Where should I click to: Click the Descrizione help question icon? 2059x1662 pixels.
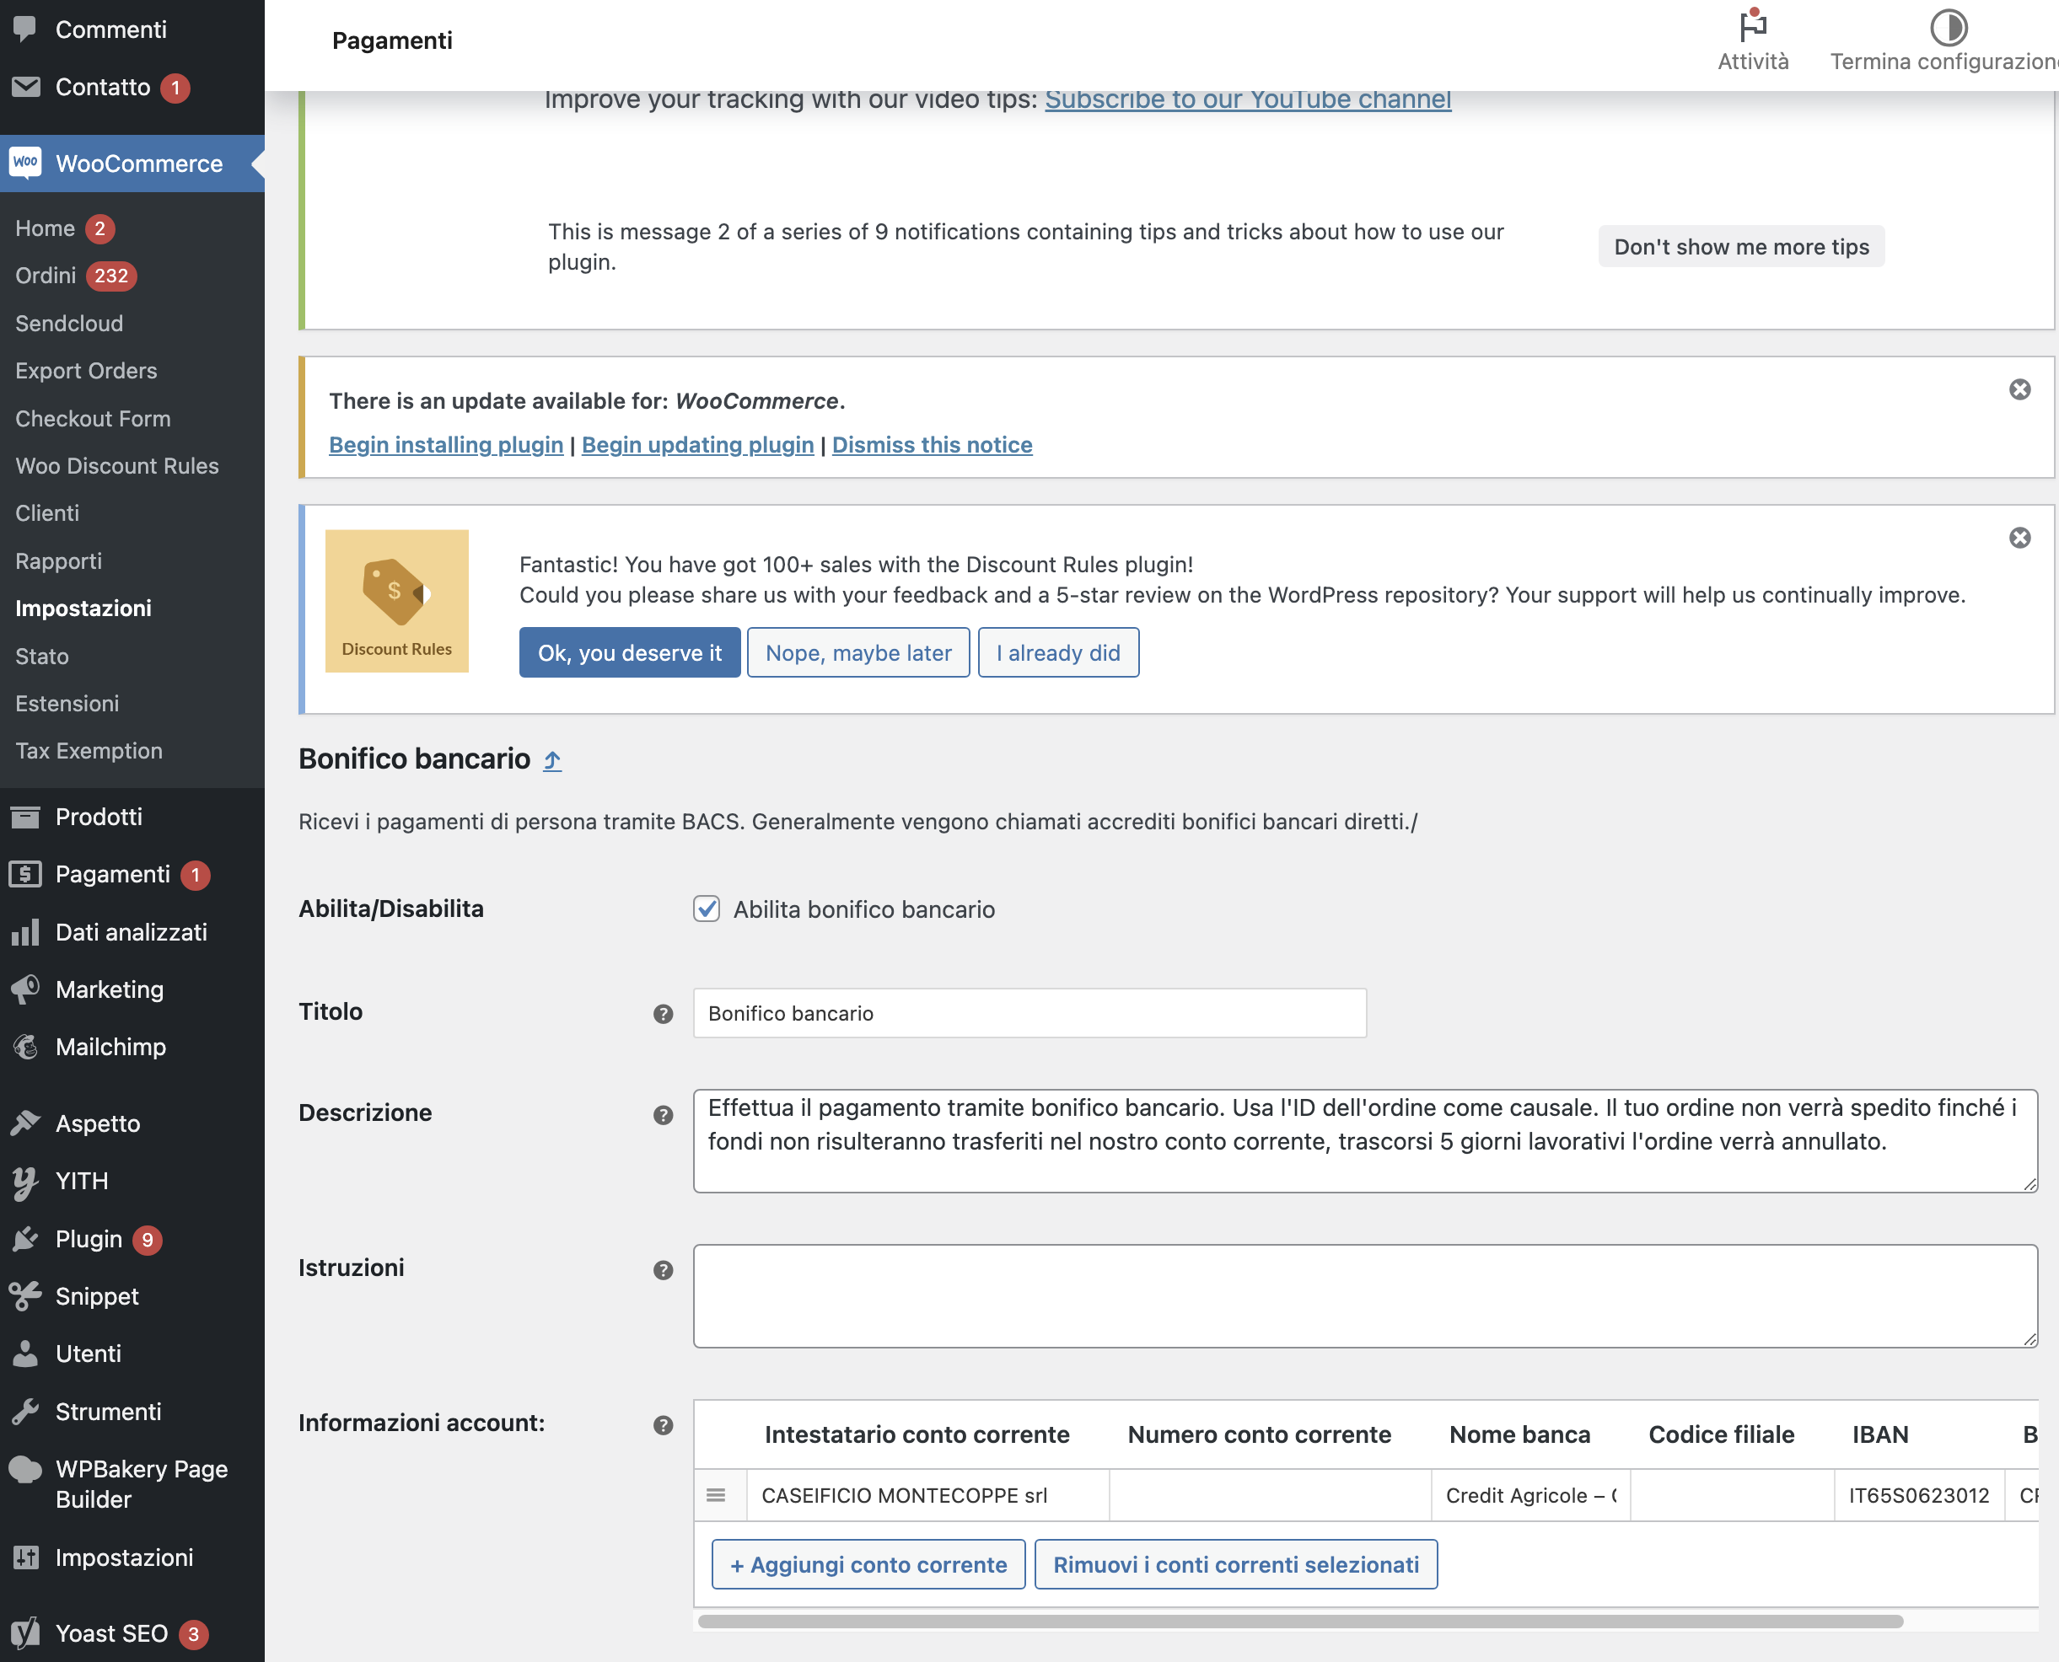[x=663, y=1115]
